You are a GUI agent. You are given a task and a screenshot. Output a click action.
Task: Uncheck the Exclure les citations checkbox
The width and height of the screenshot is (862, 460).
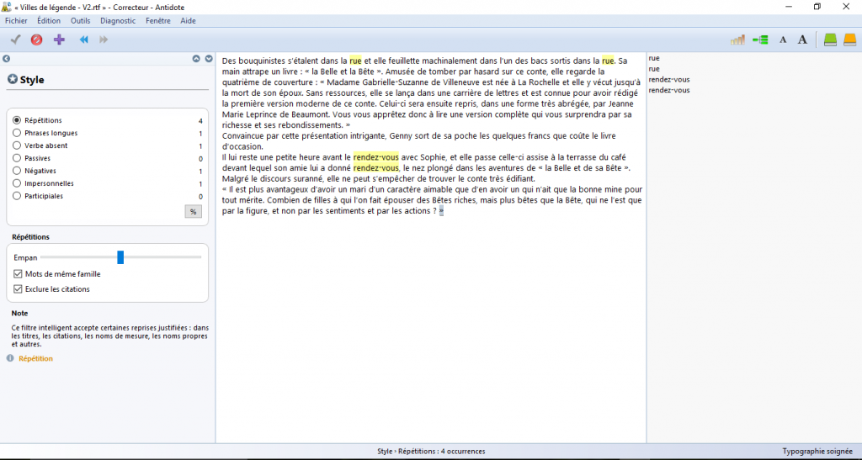click(18, 288)
